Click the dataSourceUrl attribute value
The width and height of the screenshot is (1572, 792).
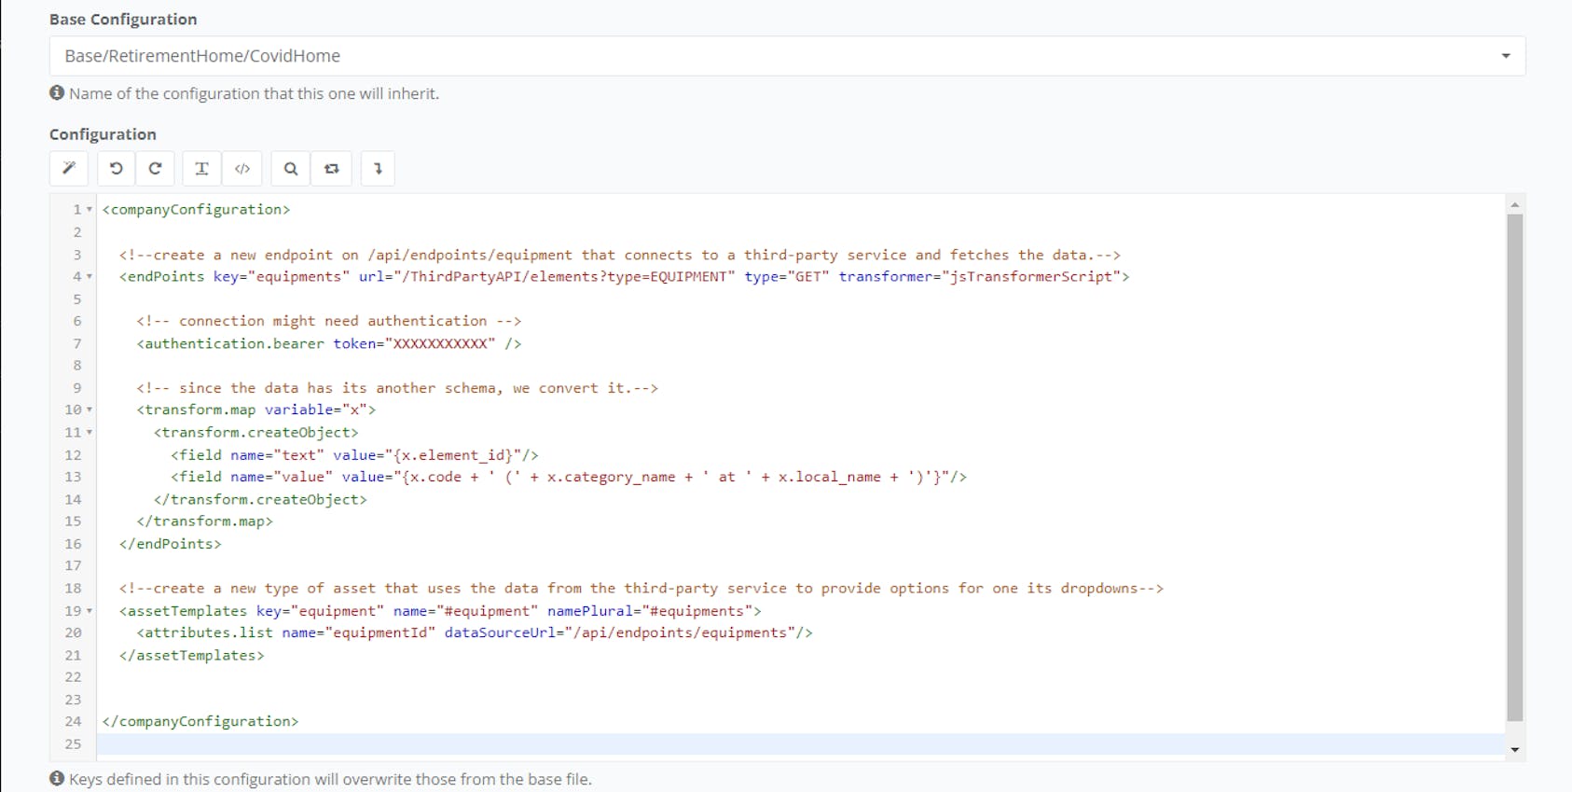pos(681,632)
